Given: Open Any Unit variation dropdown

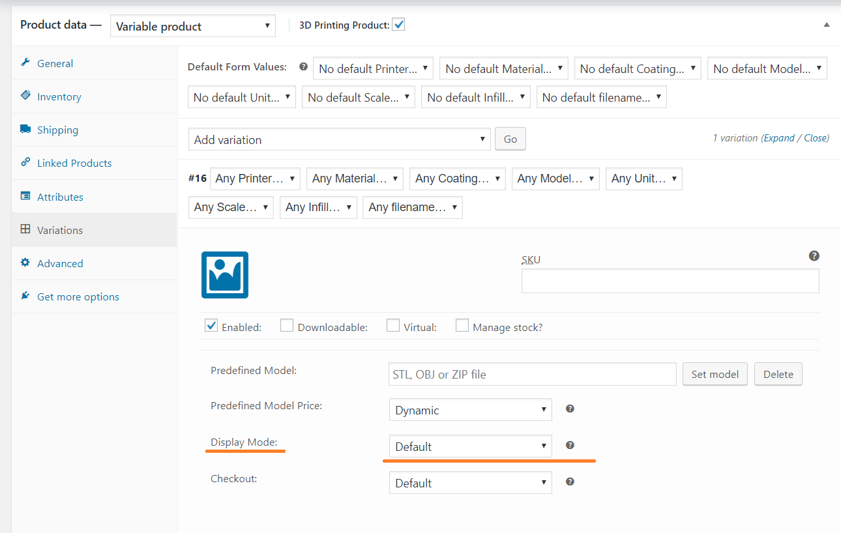Looking at the screenshot, I should tap(644, 179).
